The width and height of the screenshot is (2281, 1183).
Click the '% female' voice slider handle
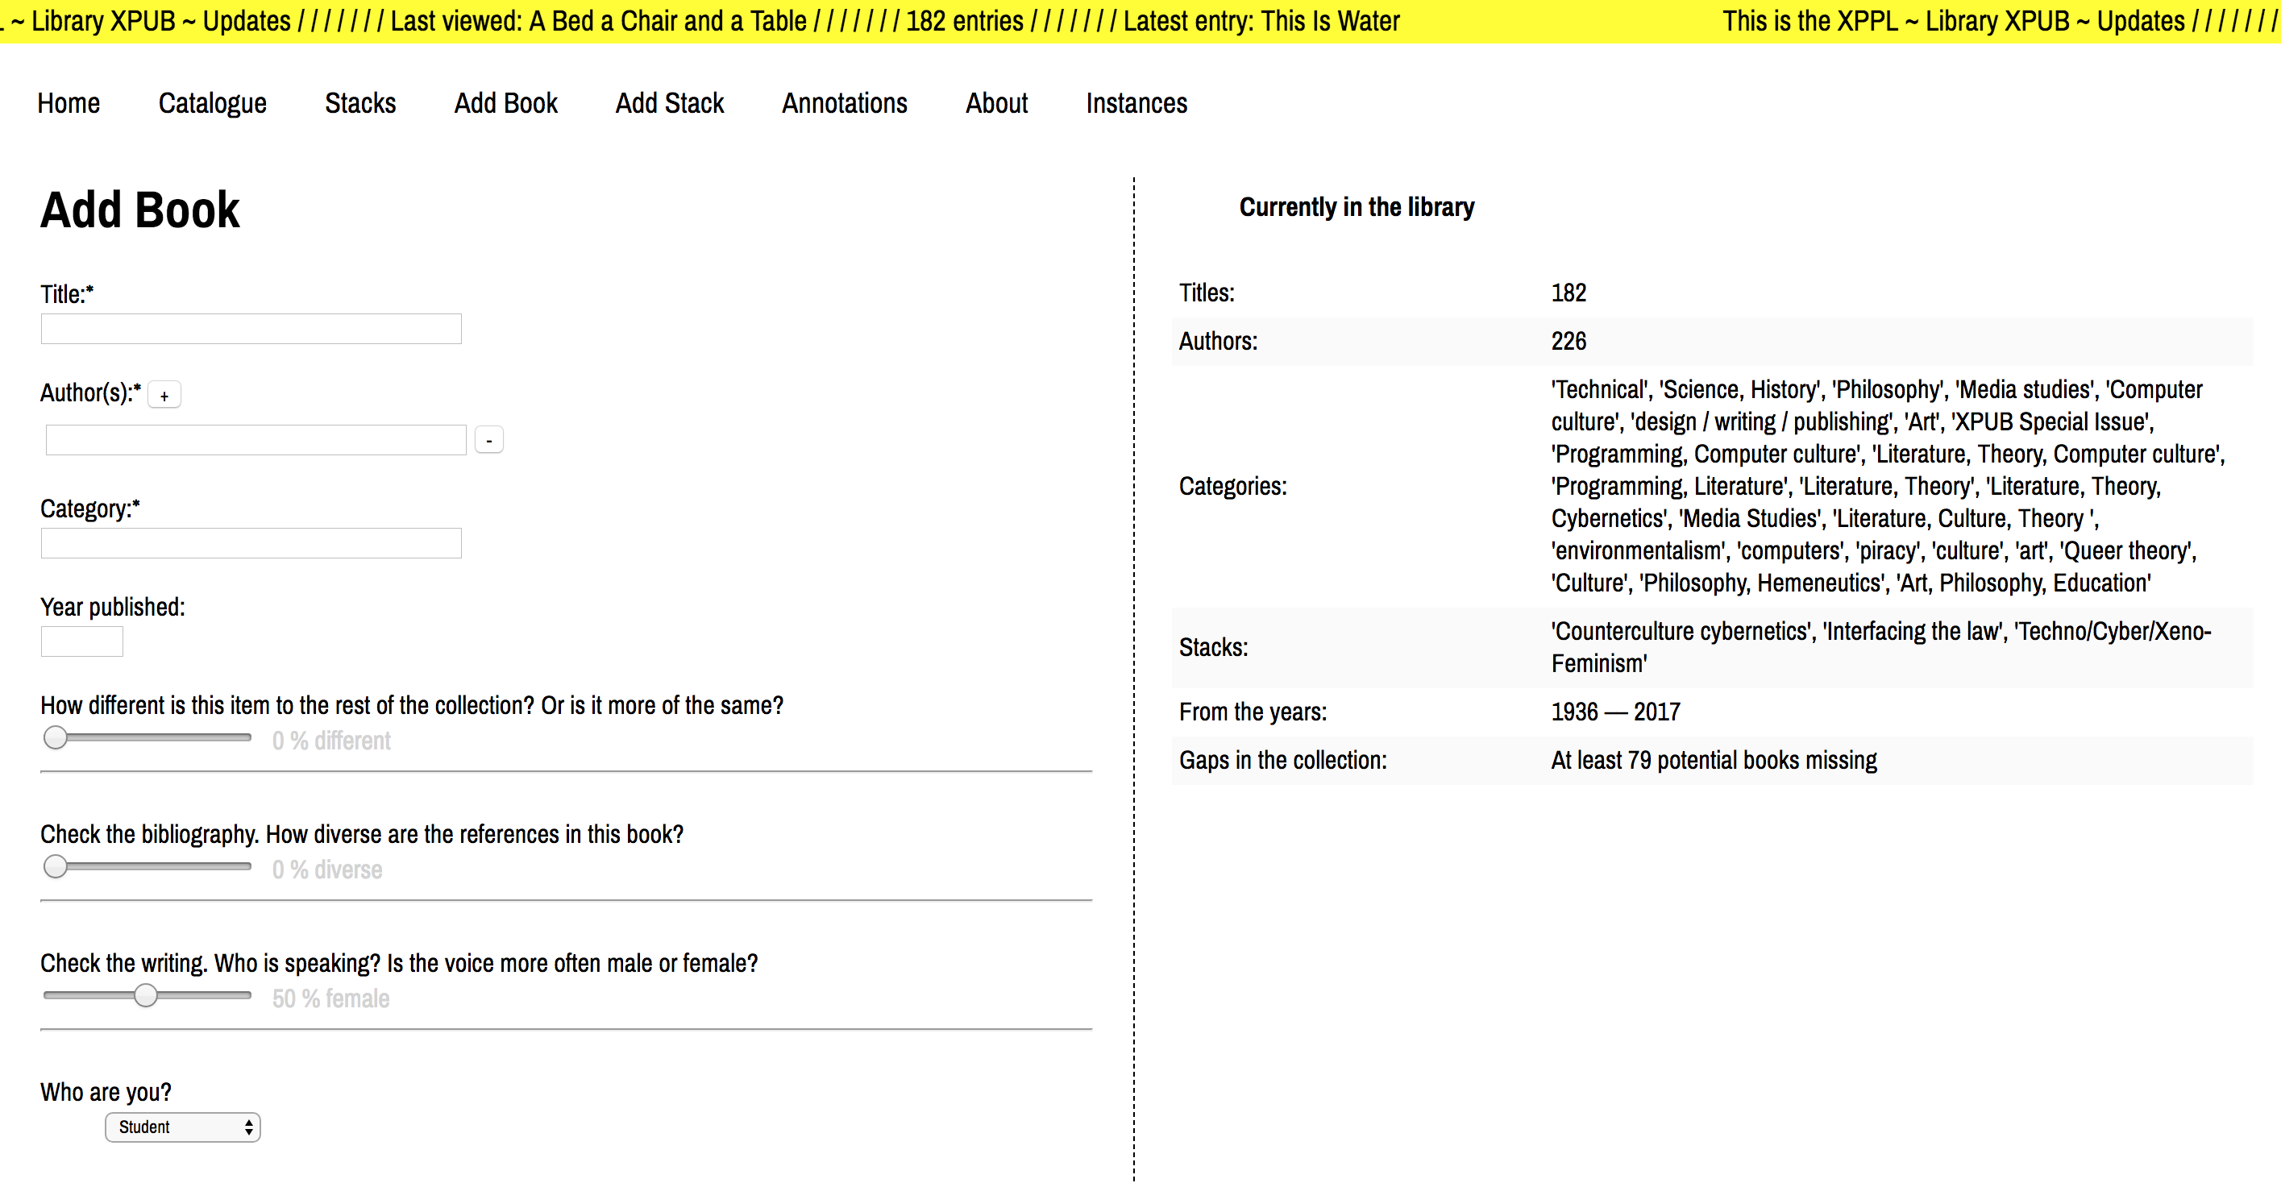[x=146, y=996]
